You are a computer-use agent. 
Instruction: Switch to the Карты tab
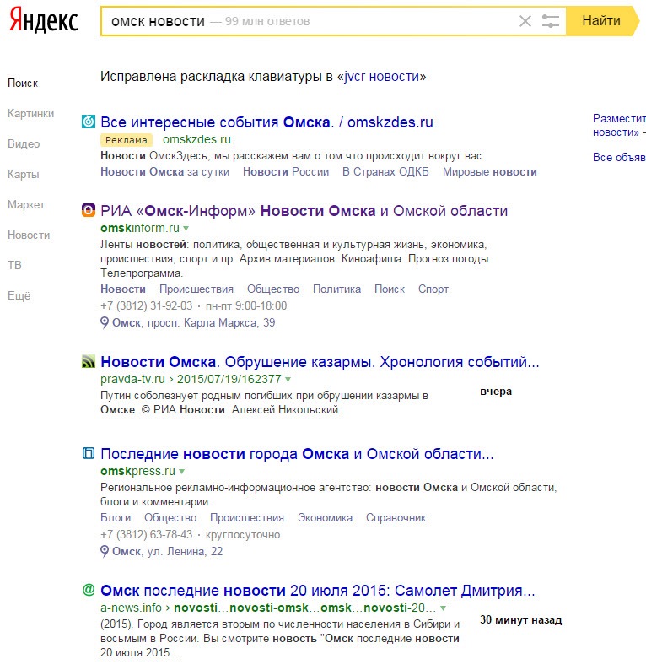[24, 175]
